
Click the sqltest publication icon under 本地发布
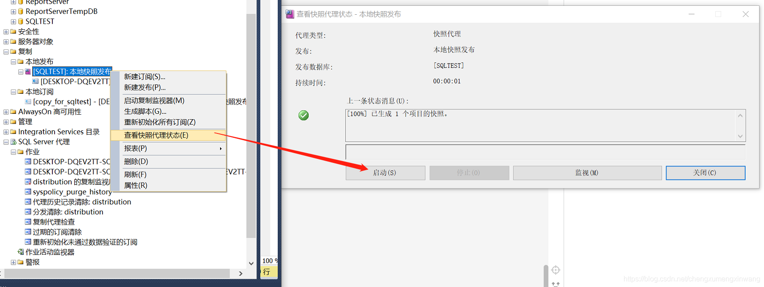click(x=28, y=71)
